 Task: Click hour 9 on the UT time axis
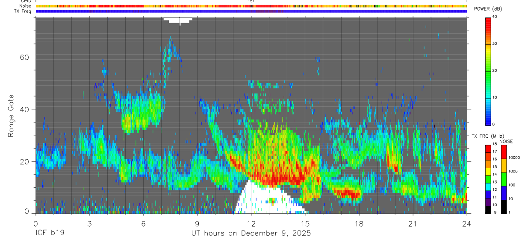pyautogui.click(x=198, y=224)
